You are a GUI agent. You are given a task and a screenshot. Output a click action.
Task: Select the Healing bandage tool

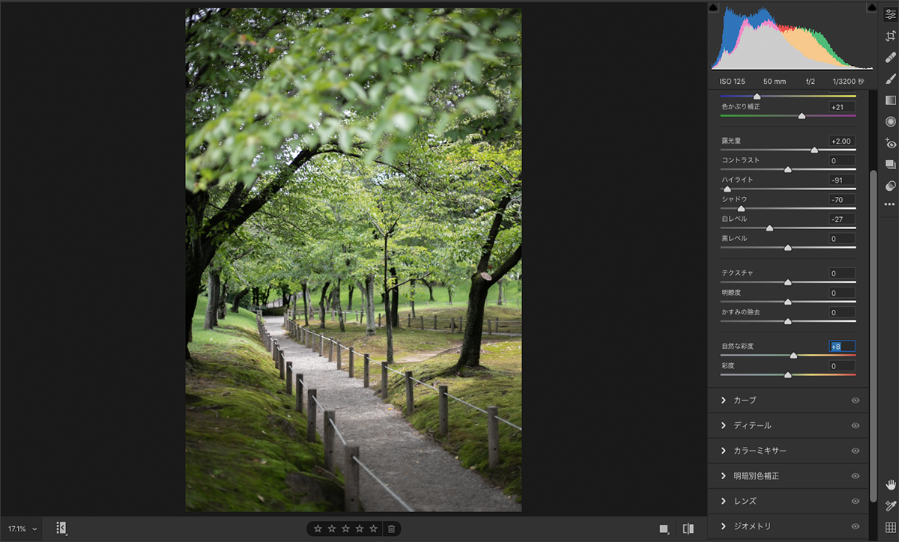point(890,58)
